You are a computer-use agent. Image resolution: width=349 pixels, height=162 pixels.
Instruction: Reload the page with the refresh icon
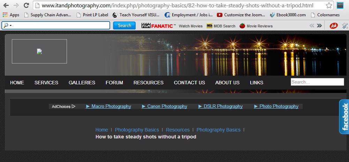pos(26,5)
